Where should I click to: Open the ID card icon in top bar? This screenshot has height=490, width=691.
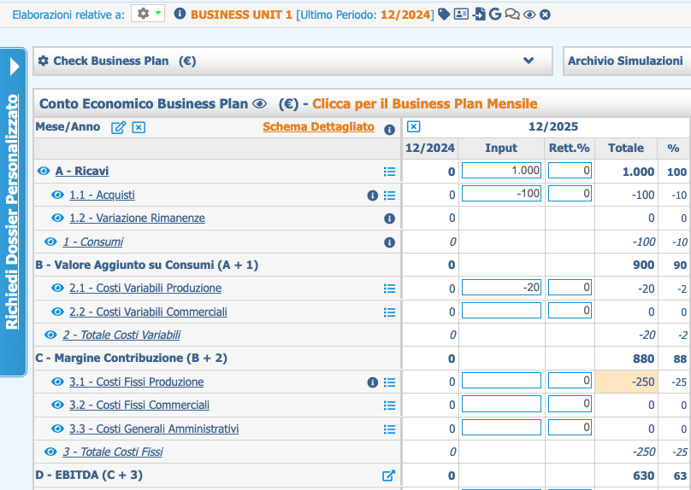point(461,14)
